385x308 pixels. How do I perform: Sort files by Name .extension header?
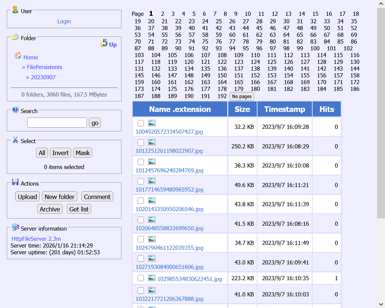(180, 109)
